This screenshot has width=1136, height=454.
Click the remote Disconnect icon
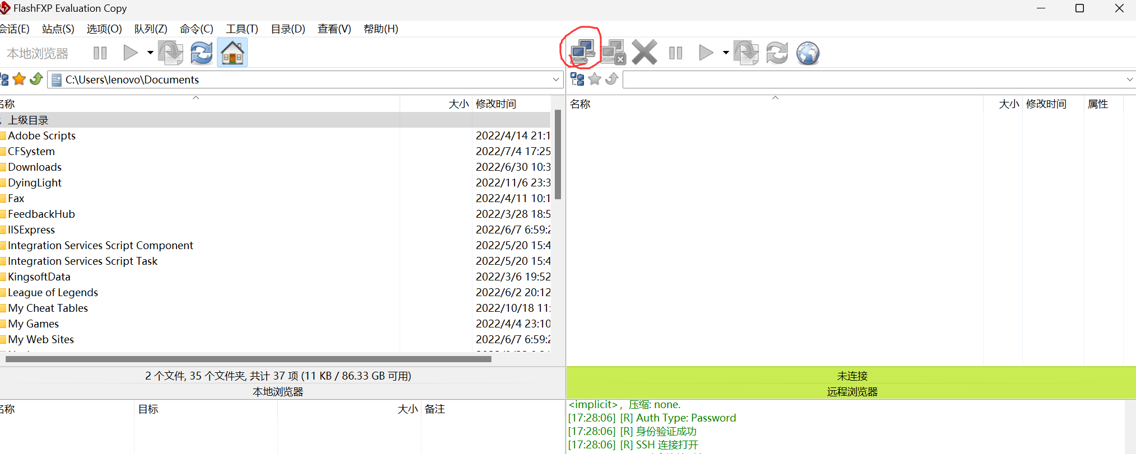(x=614, y=53)
